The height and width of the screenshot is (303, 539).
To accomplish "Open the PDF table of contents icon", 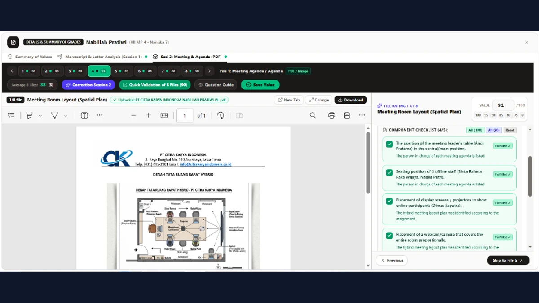I will tap(11, 115).
